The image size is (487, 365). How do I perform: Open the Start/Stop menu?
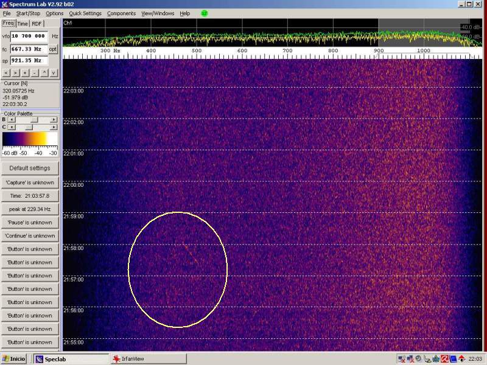click(x=29, y=13)
